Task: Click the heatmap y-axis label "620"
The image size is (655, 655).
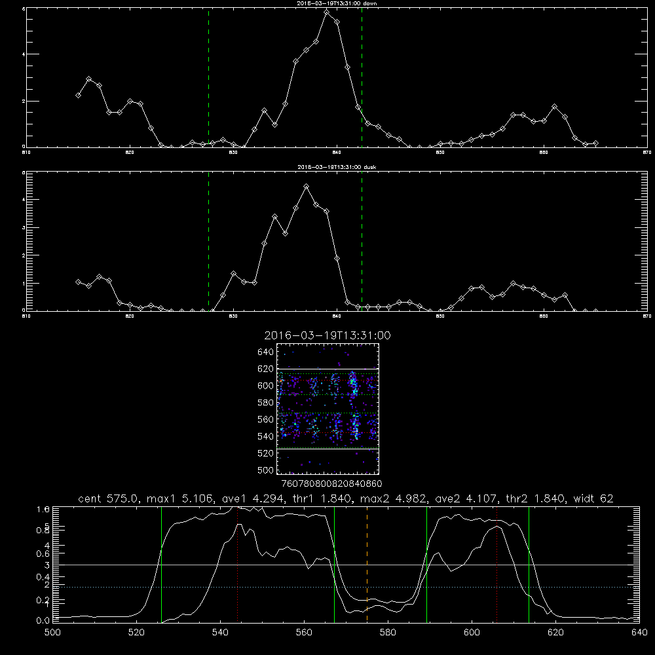Action: tap(265, 369)
